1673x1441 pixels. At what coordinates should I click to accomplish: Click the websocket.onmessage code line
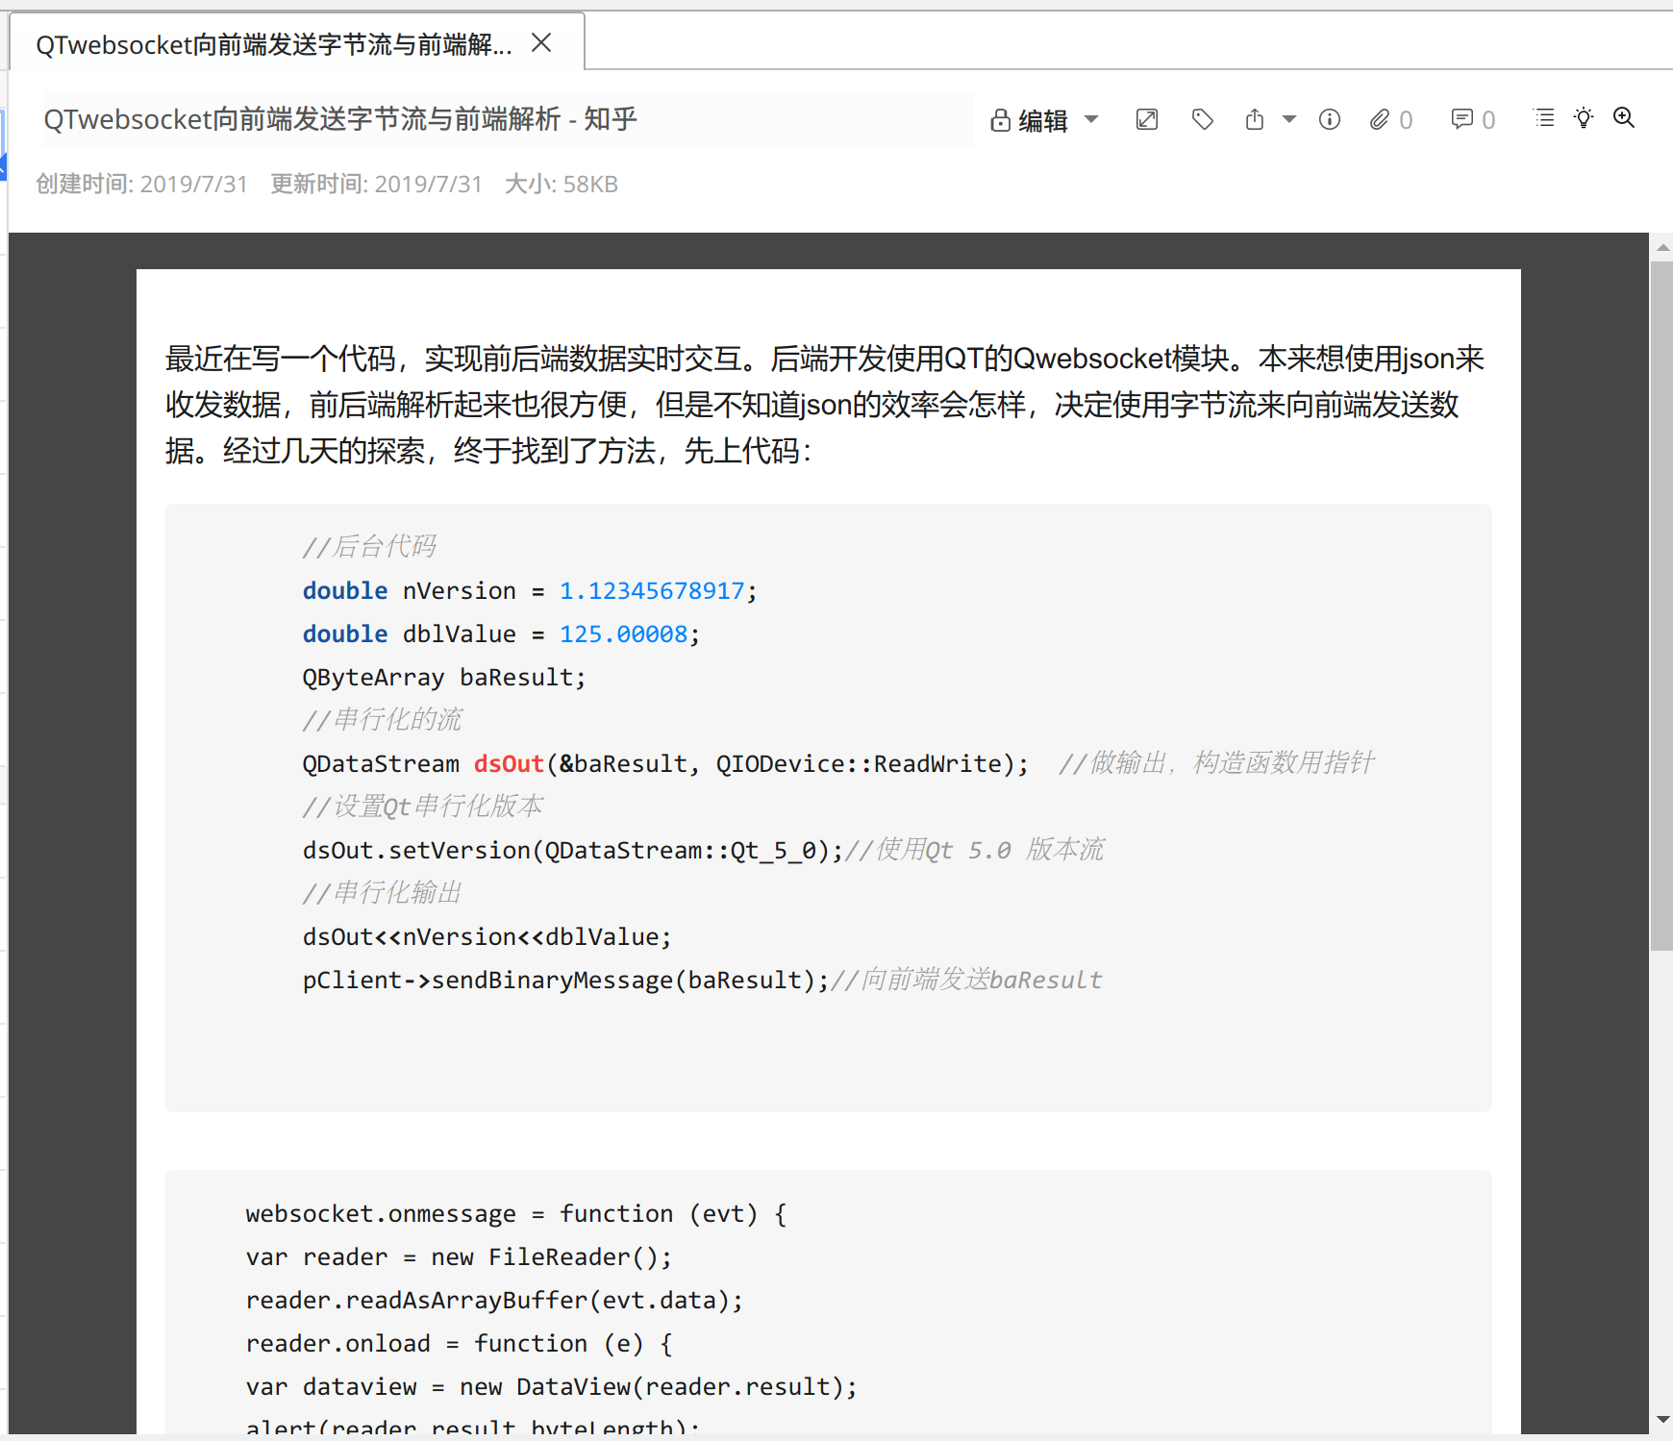[x=516, y=1213]
